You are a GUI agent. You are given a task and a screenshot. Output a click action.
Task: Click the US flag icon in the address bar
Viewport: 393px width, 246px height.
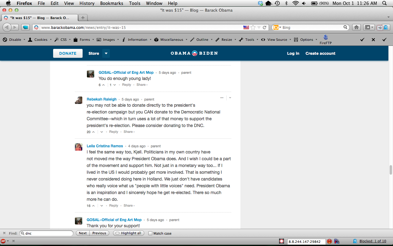point(246,27)
